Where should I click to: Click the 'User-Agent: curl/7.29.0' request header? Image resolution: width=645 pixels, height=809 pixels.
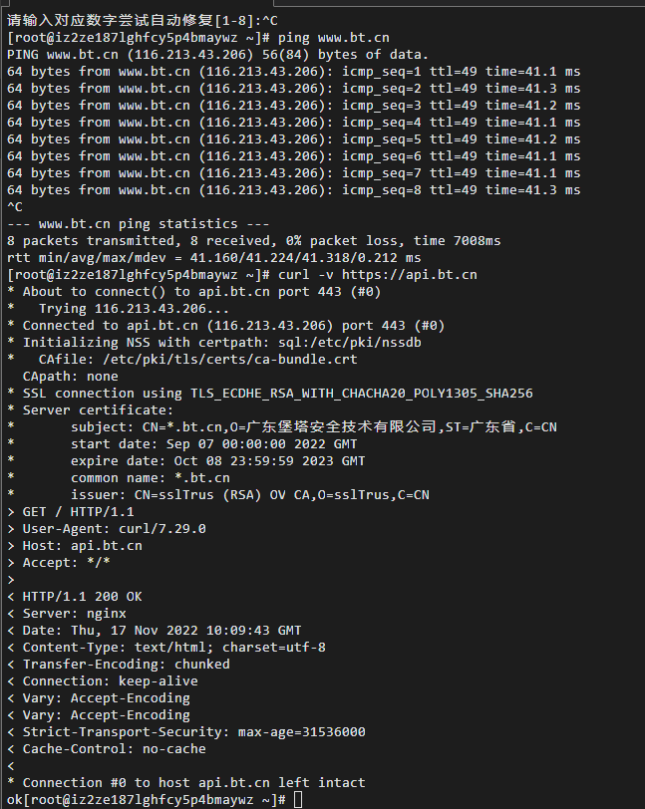[x=107, y=529]
